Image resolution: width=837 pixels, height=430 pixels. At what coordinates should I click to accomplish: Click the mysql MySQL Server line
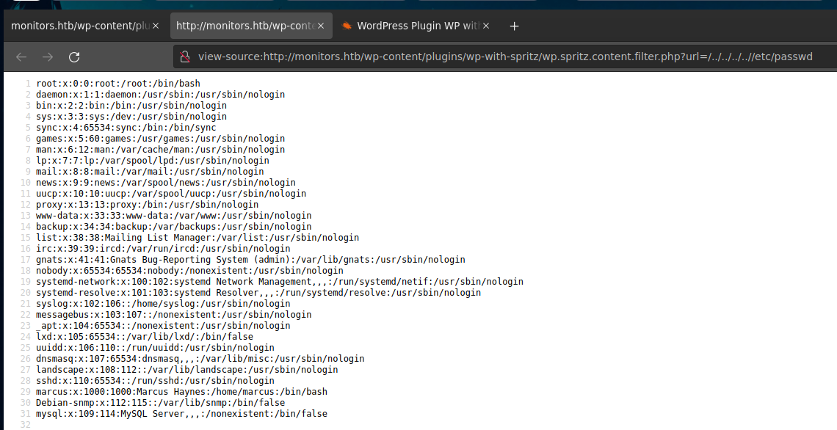coord(181,414)
